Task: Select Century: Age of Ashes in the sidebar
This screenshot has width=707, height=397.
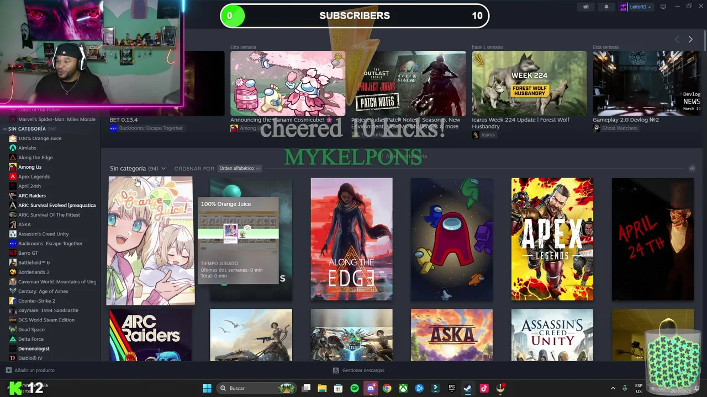Action: click(x=43, y=291)
